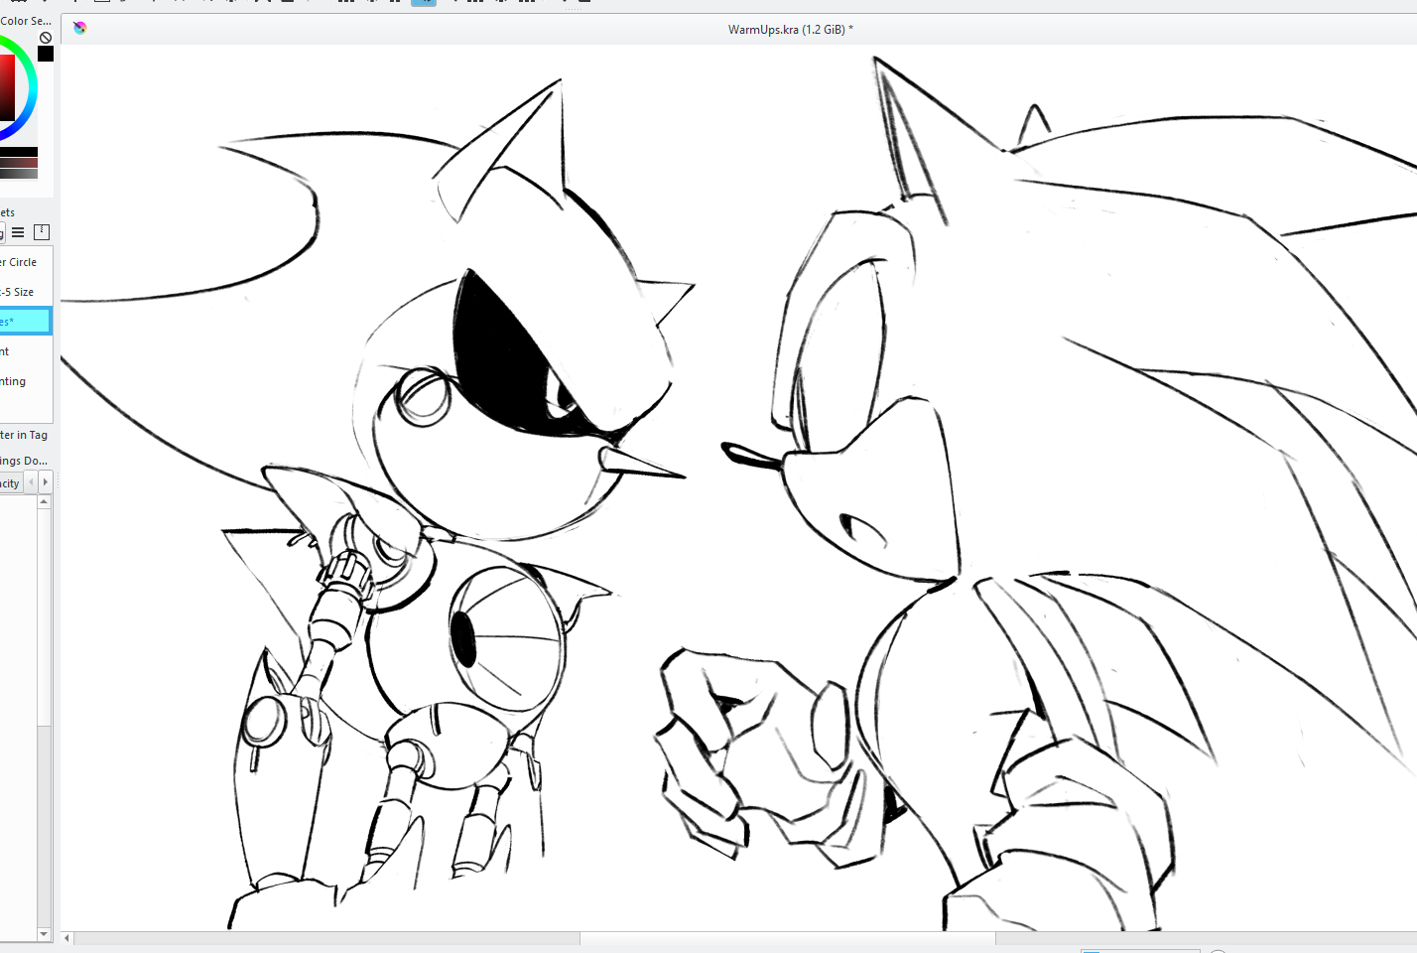Screen dimensions: 1417x953
Task: Click the canvas horizontal scrollbar thumb
Action: [327, 938]
